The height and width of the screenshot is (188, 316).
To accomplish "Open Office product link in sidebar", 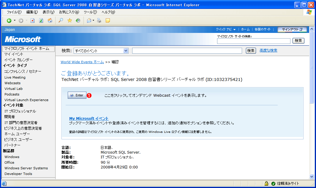I will click(10, 162).
